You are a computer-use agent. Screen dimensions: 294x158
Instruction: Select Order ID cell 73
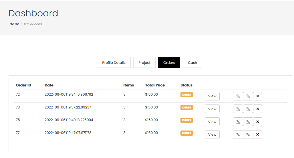[x=18, y=107]
